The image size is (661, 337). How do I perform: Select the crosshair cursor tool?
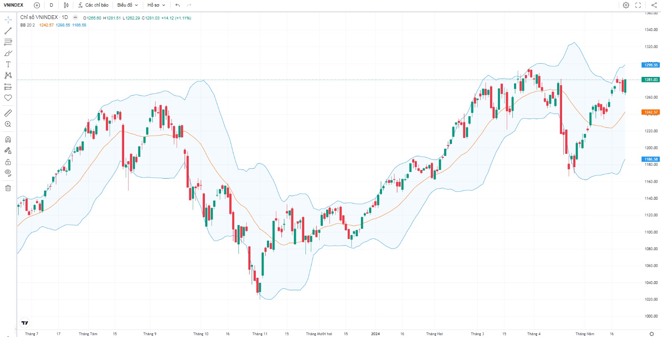coord(8,19)
